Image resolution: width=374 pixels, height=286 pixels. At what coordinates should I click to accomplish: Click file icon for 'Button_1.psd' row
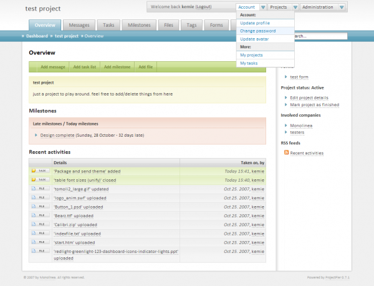point(41,206)
